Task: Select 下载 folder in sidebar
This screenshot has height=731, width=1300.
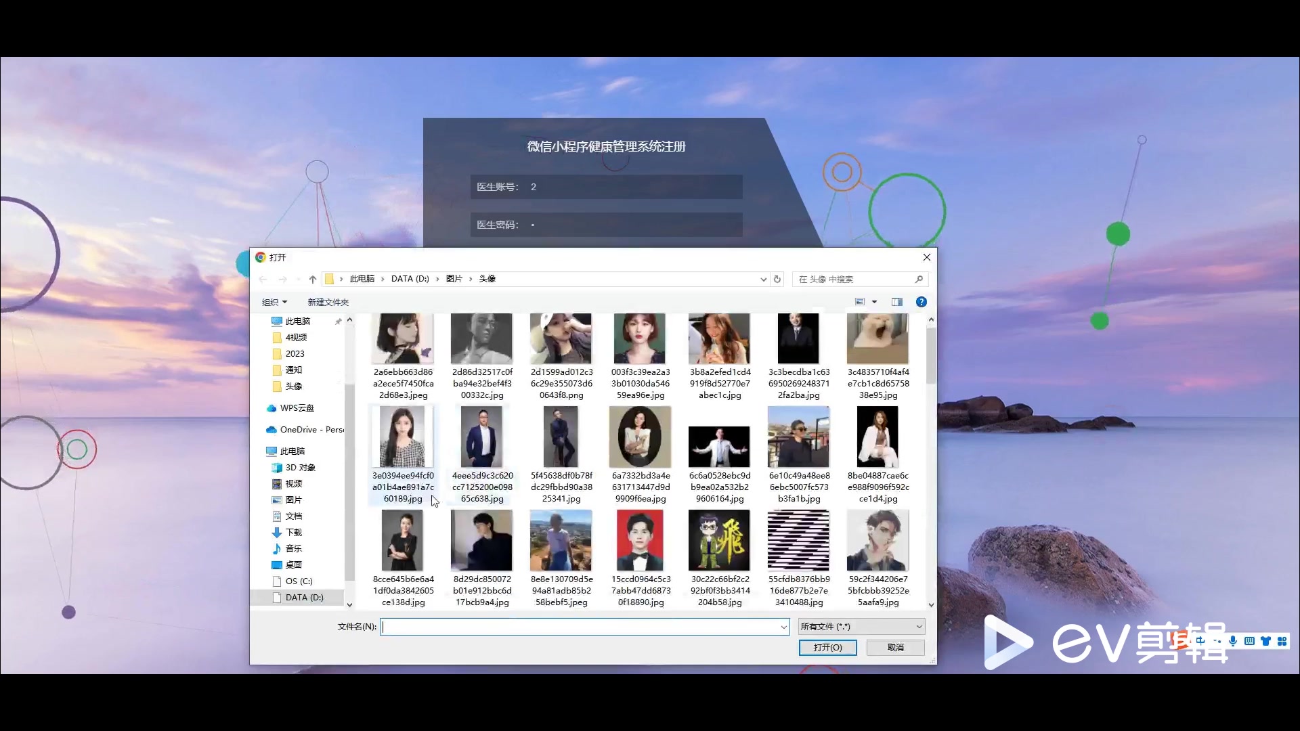Action: (x=293, y=532)
